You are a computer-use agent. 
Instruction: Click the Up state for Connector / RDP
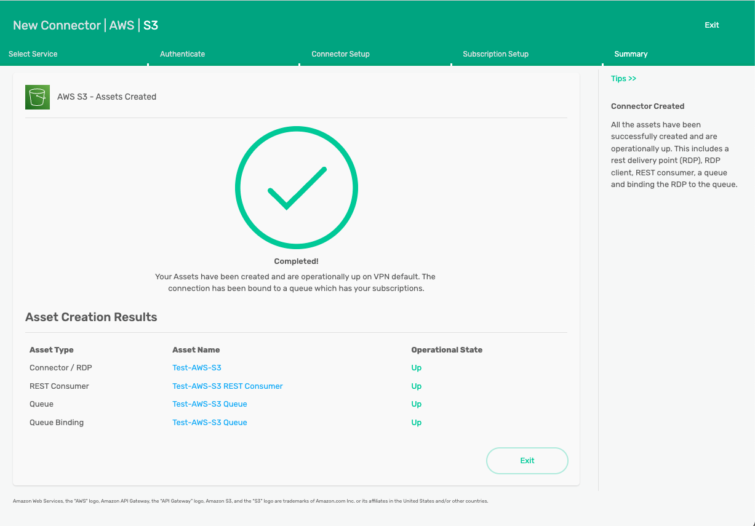[417, 367]
